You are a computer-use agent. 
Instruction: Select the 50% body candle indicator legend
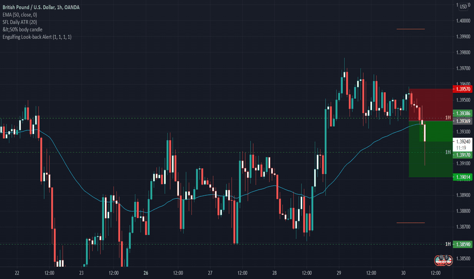click(x=22, y=29)
